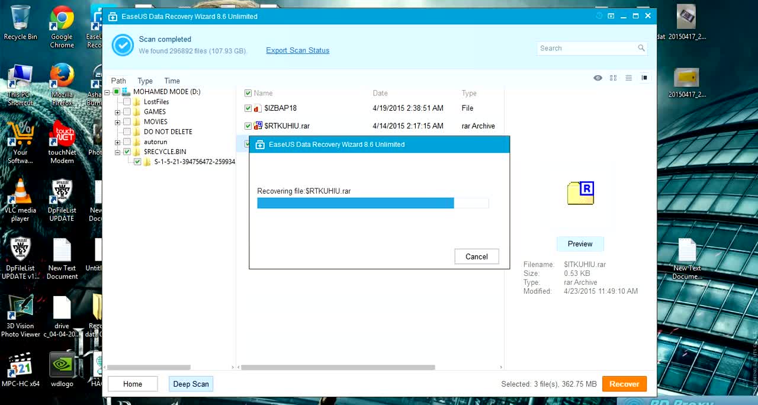Screen dimensions: 758x405
Task: Uncheck the $IZBAP18 file checkbox
Action: pos(248,108)
